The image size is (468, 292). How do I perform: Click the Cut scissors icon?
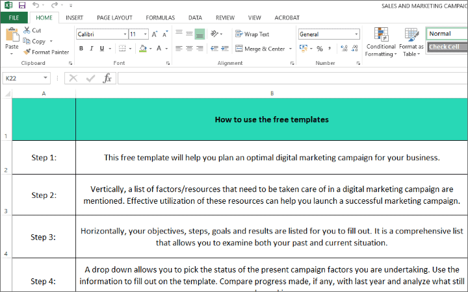click(x=27, y=30)
